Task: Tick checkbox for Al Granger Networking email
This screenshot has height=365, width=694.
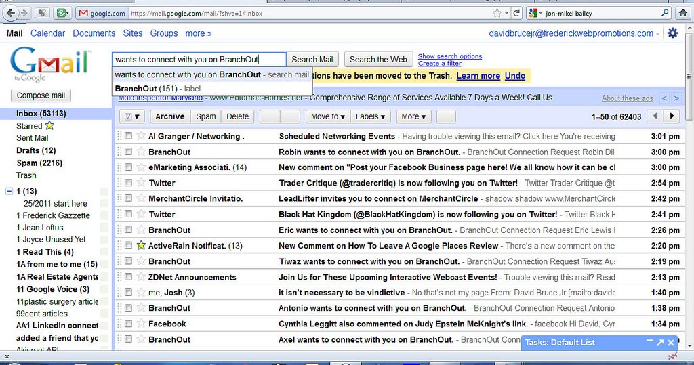Action: tap(128, 136)
